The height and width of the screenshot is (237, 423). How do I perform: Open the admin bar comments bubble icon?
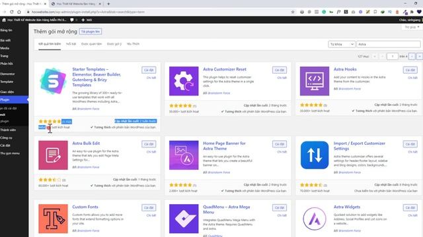tap(72, 20)
